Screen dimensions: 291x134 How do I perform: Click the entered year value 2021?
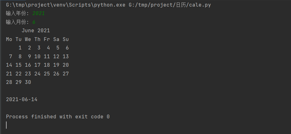tap(39, 13)
